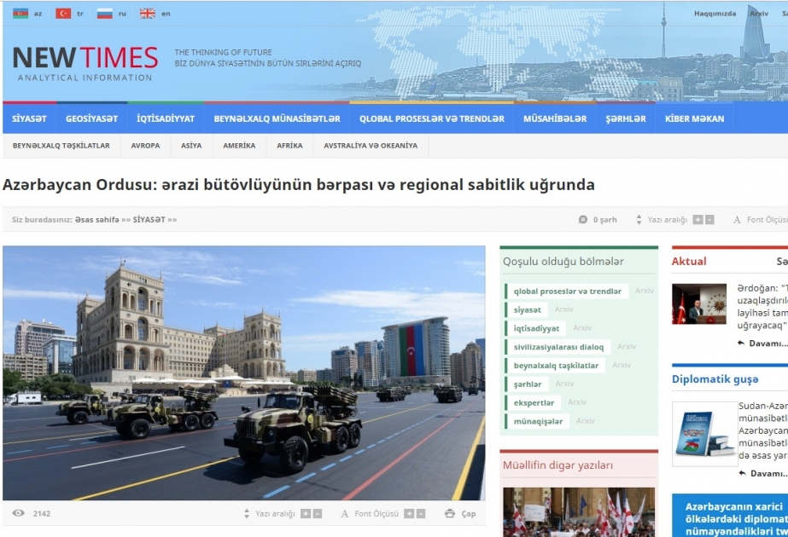This screenshot has height=537, width=788.
Task: Decrease line spacing in the top article toolbar
Action: coord(709,219)
